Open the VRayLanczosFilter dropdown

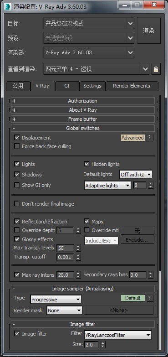pos(118,335)
